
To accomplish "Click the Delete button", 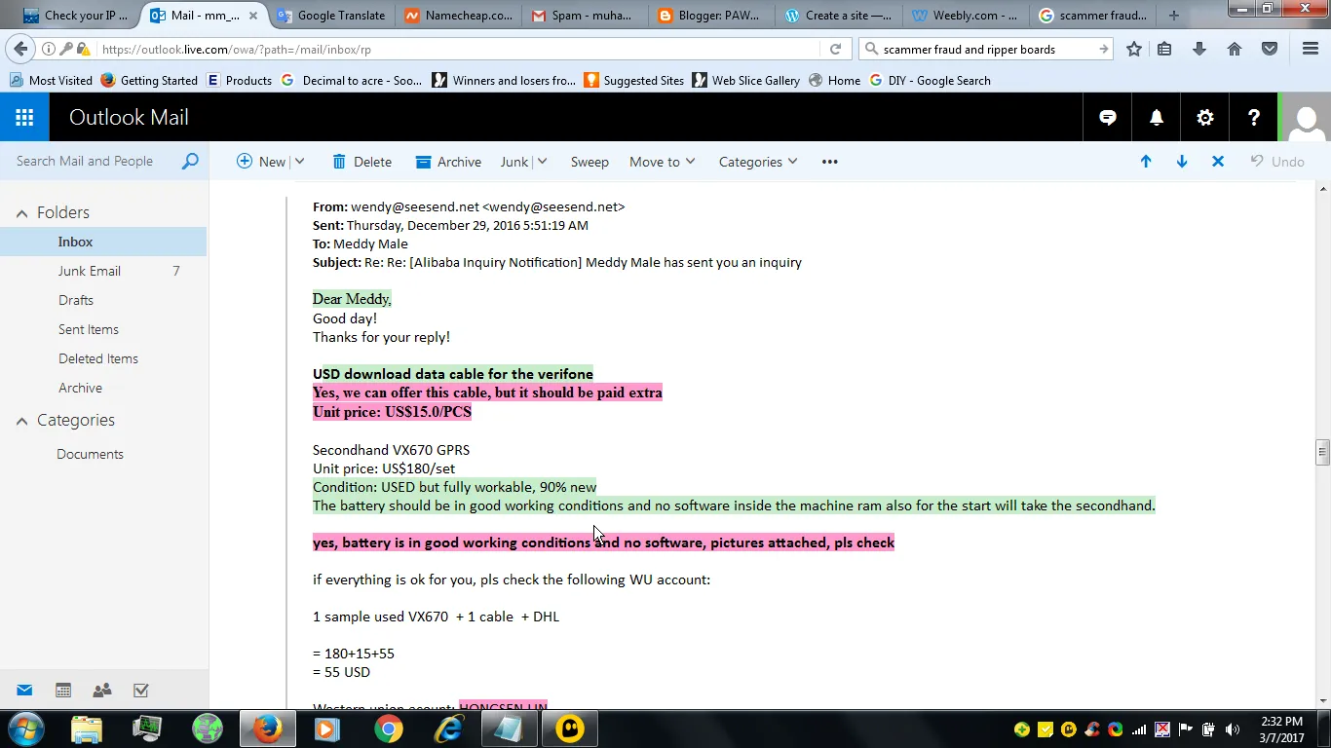I will (x=361, y=162).
